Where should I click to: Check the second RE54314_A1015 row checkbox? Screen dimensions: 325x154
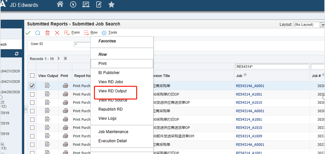pos(32,128)
